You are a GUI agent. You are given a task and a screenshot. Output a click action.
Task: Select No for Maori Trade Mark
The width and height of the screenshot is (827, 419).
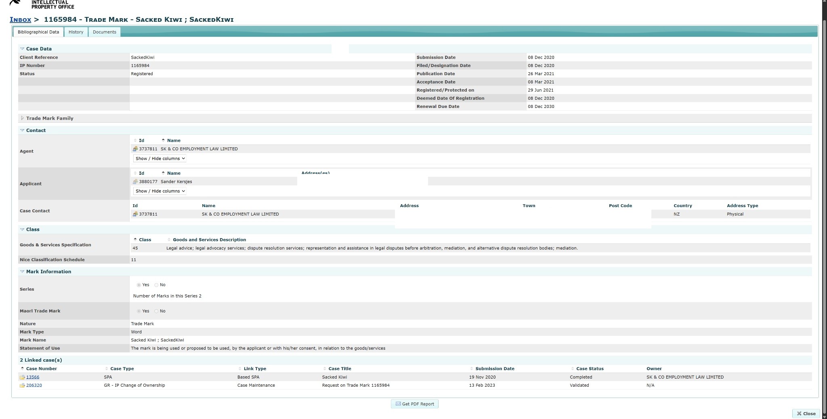pos(157,311)
